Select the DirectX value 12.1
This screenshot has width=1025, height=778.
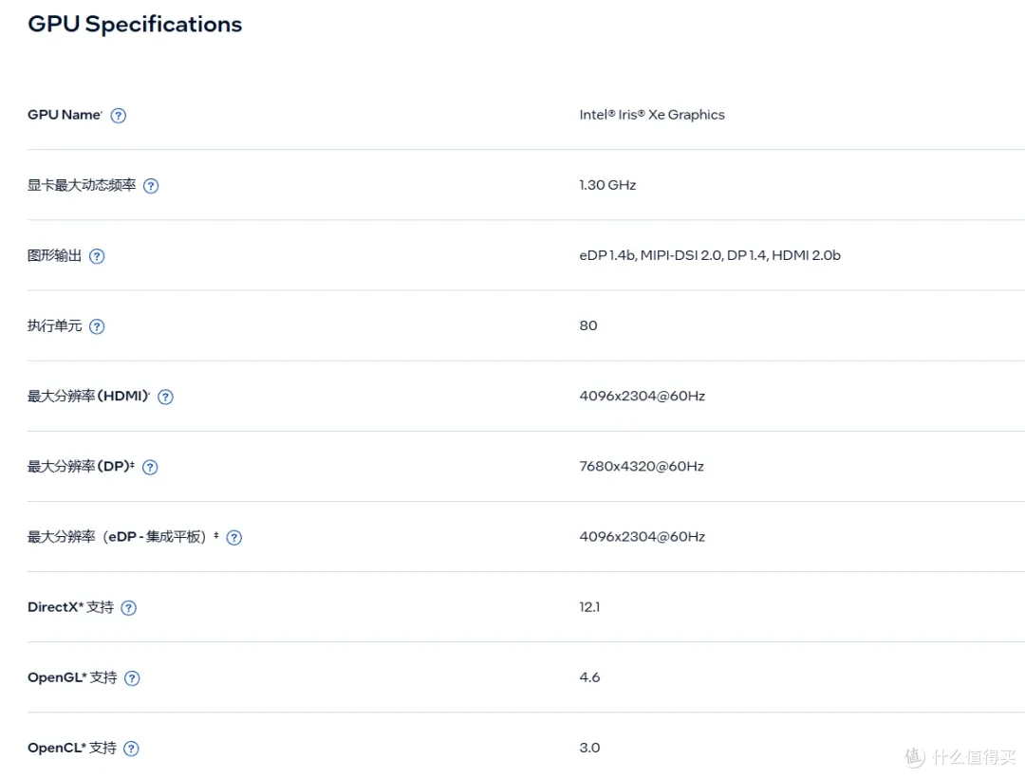589,607
